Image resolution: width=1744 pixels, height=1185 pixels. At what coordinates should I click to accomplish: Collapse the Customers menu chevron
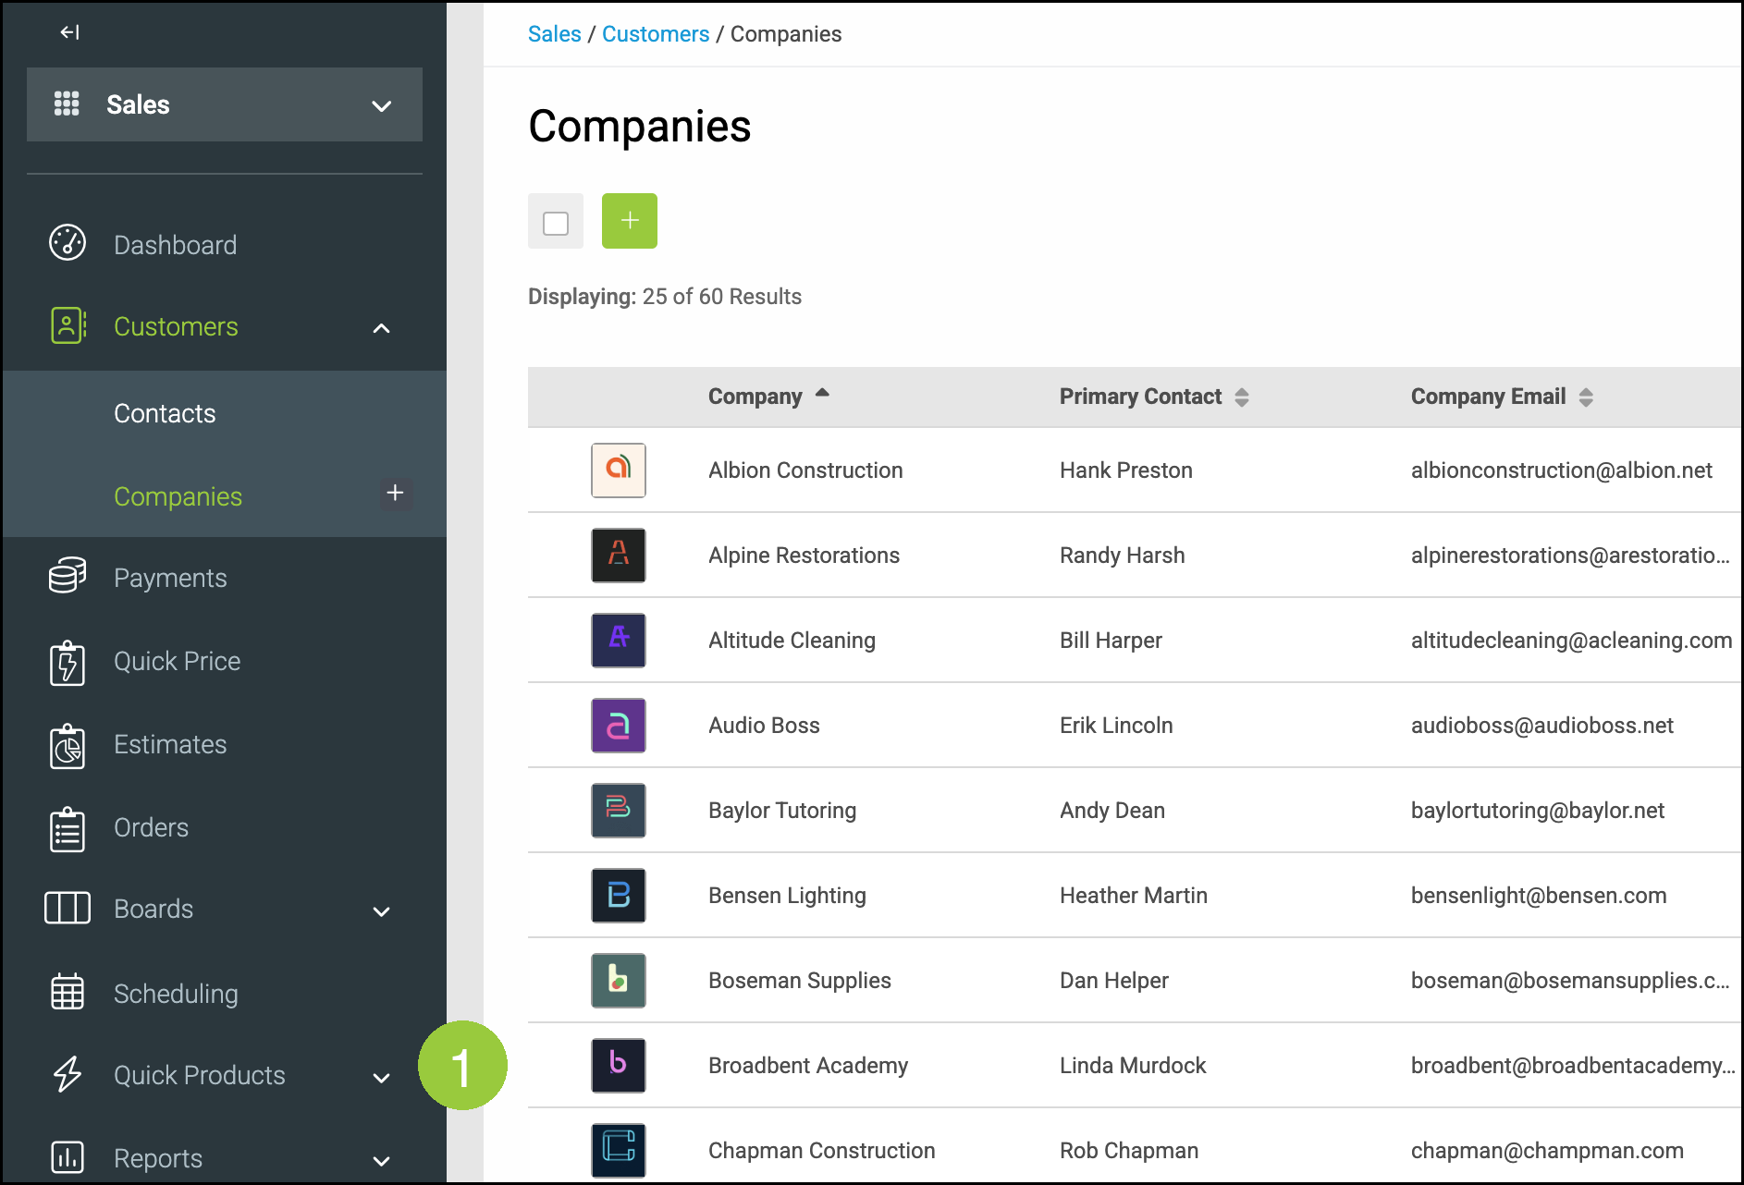(x=381, y=327)
